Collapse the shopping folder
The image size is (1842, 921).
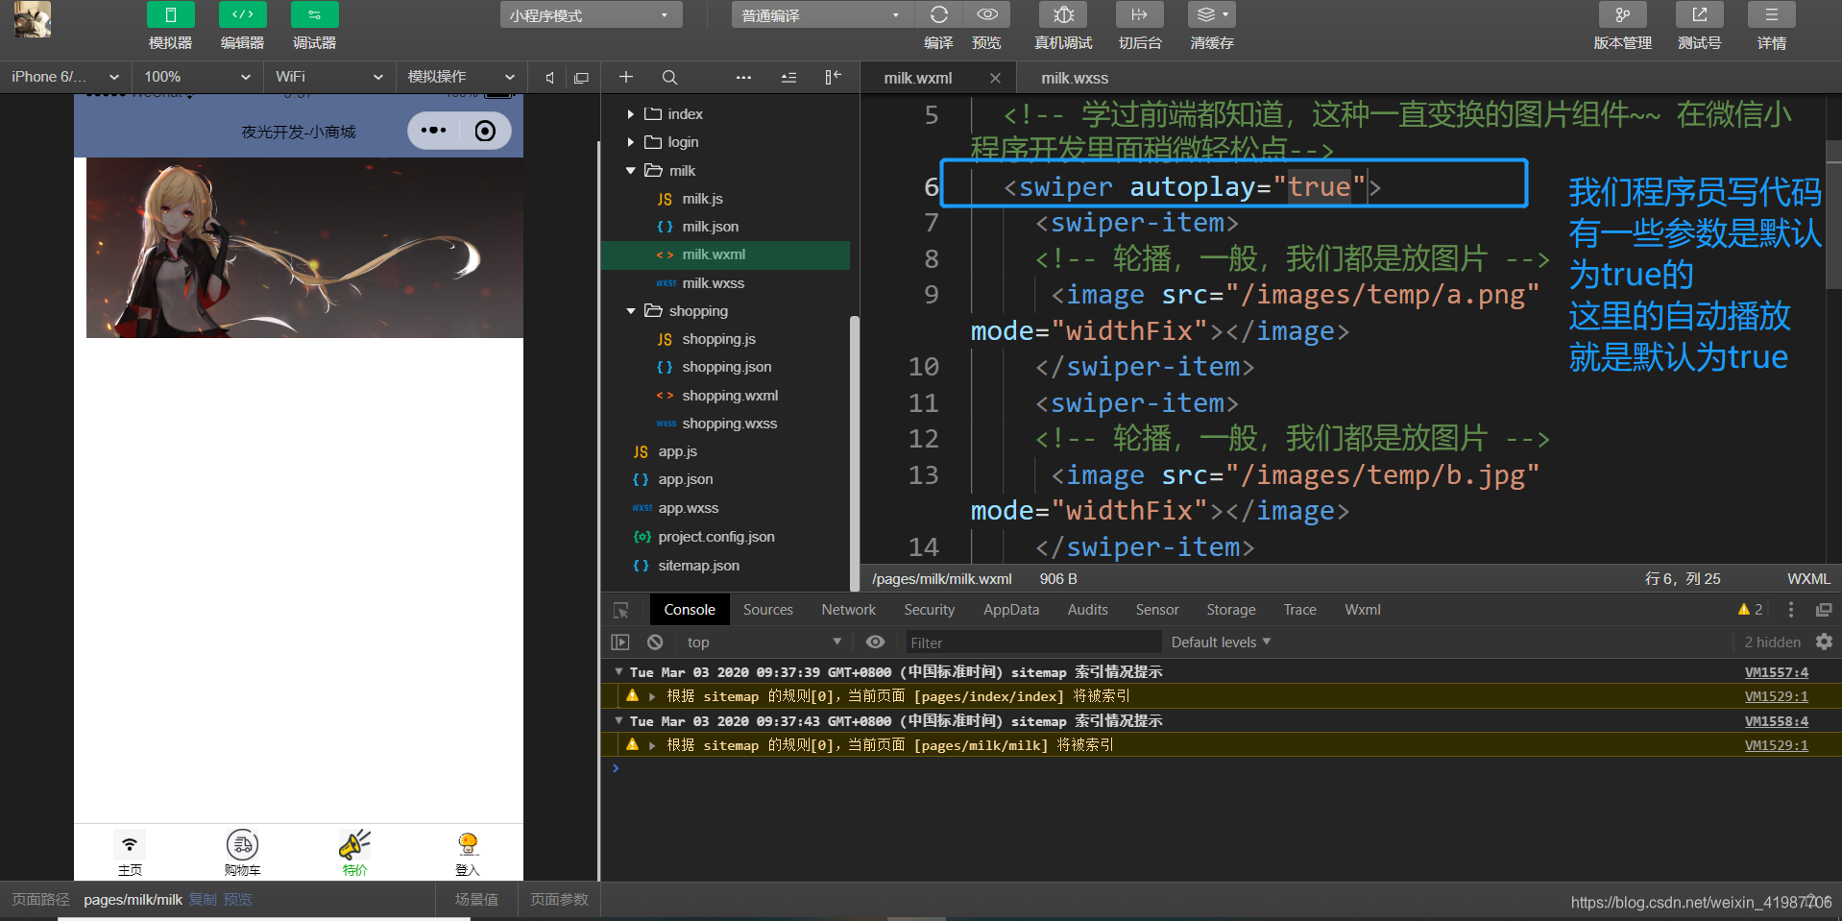click(631, 311)
